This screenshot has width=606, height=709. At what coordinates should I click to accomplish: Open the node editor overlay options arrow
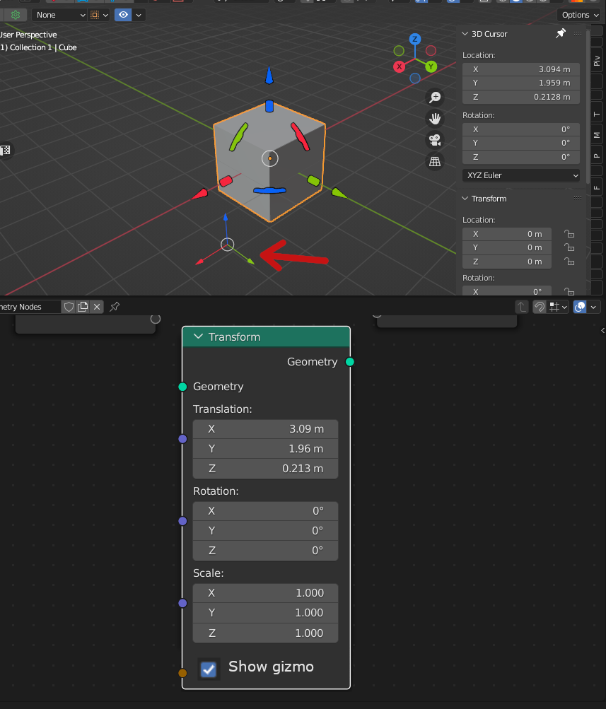pos(593,307)
